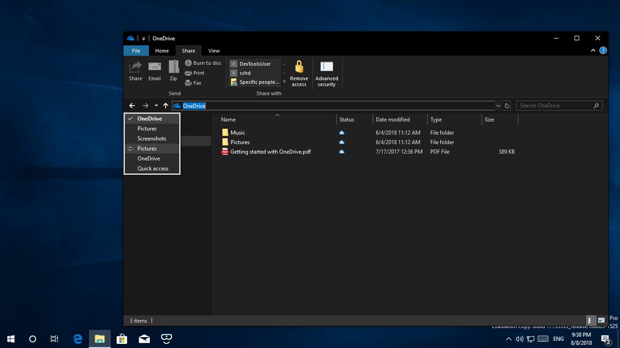The width and height of the screenshot is (620, 348).
Task: Click Music cloud status icon
Action: 342,132
